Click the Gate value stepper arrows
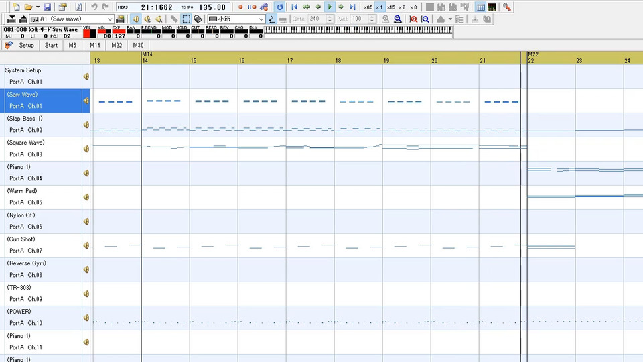Screen dimensions: 643x362 pyautogui.click(x=330, y=19)
